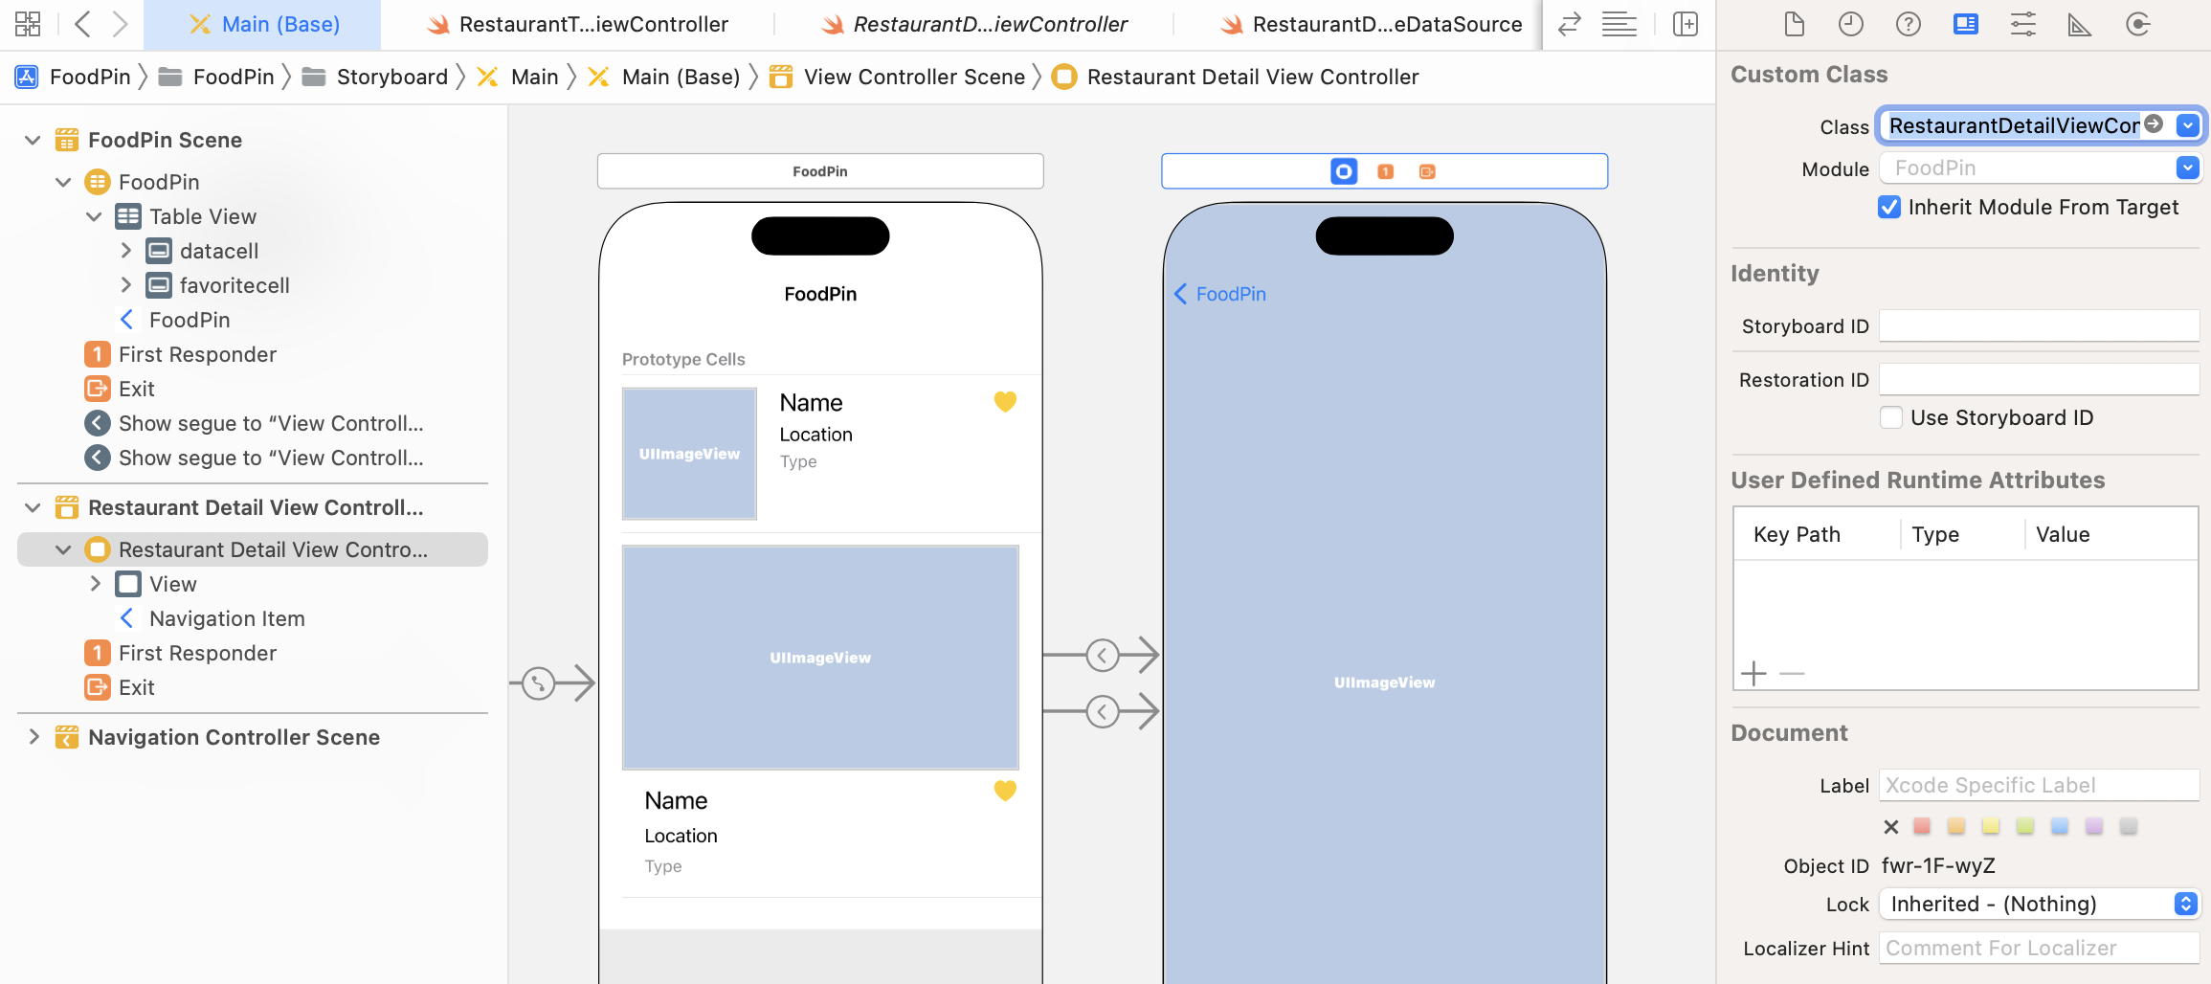Expand the Navigation Controller Scene
The height and width of the screenshot is (984, 2211).
33,737
